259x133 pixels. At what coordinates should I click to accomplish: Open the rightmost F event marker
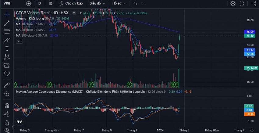tap(176, 84)
